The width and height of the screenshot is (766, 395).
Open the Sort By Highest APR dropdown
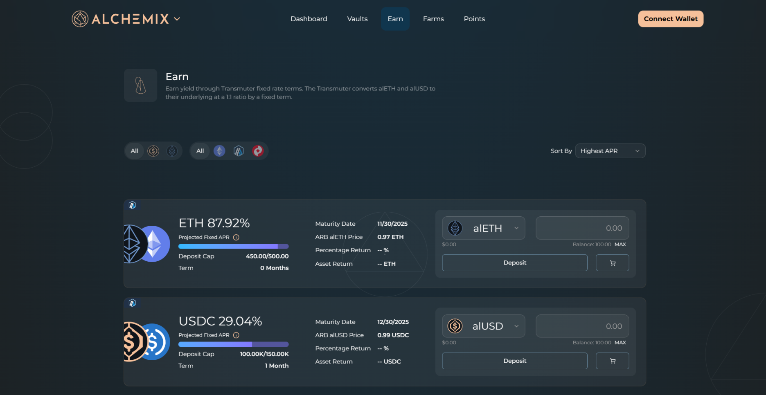coord(610,150)
